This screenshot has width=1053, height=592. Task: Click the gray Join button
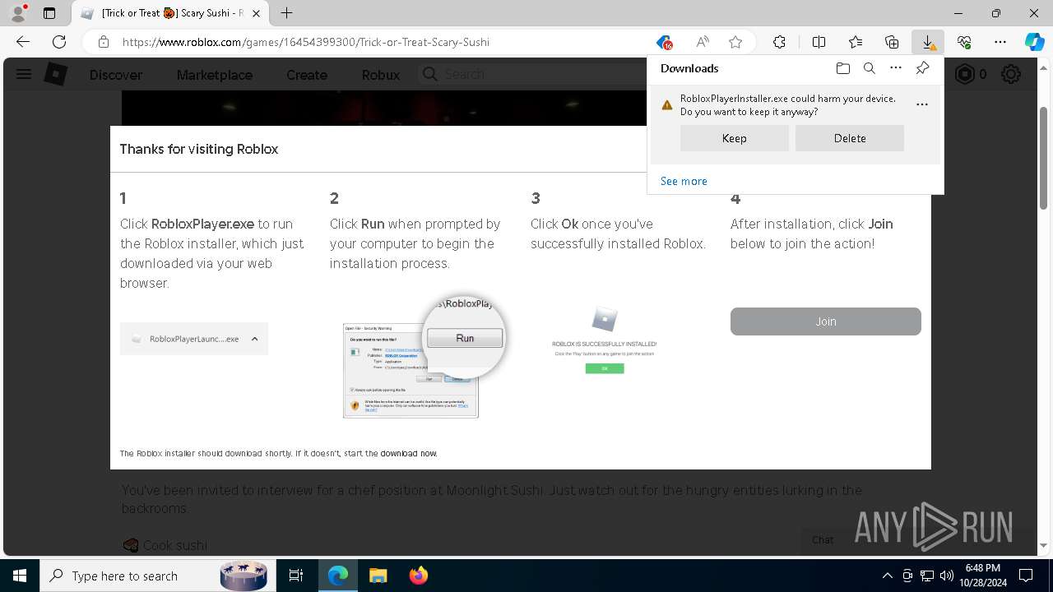click(x=826, y=321)
